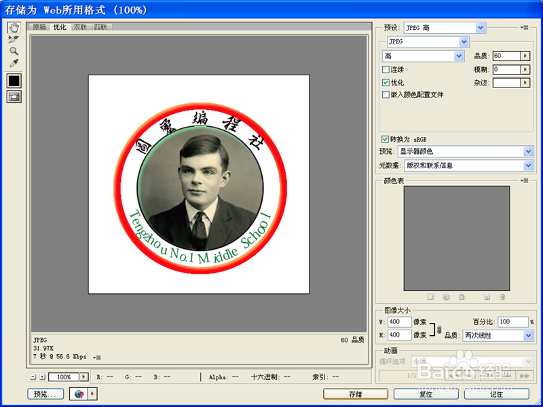Select the Hand tool
Viewport: 543px width, 407px height.
[x=14, y=28]
